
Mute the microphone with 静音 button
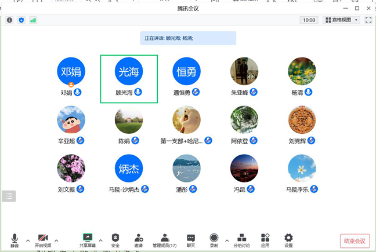pos(14,240)
